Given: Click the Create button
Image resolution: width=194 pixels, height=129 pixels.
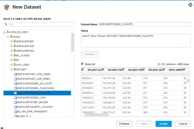Looking at the screenshot, I should (164, 124).
